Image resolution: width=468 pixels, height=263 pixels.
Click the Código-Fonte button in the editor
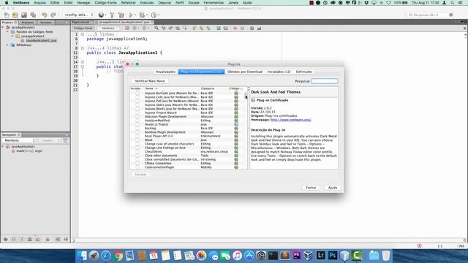point(83,28)
